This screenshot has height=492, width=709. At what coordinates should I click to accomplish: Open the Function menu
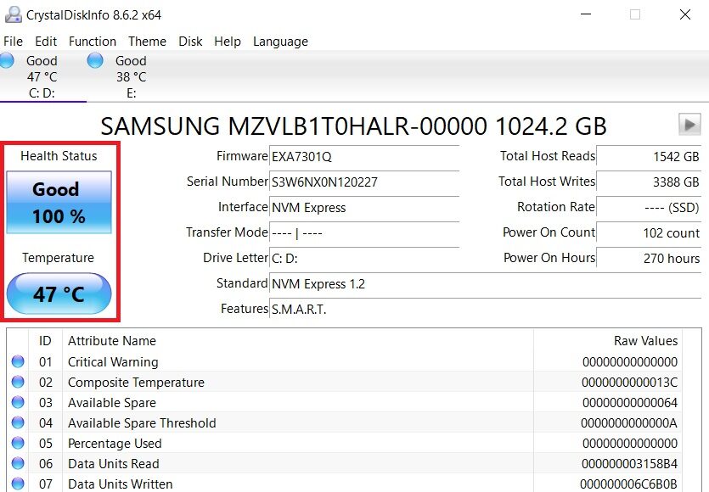(x=93, y=41)
